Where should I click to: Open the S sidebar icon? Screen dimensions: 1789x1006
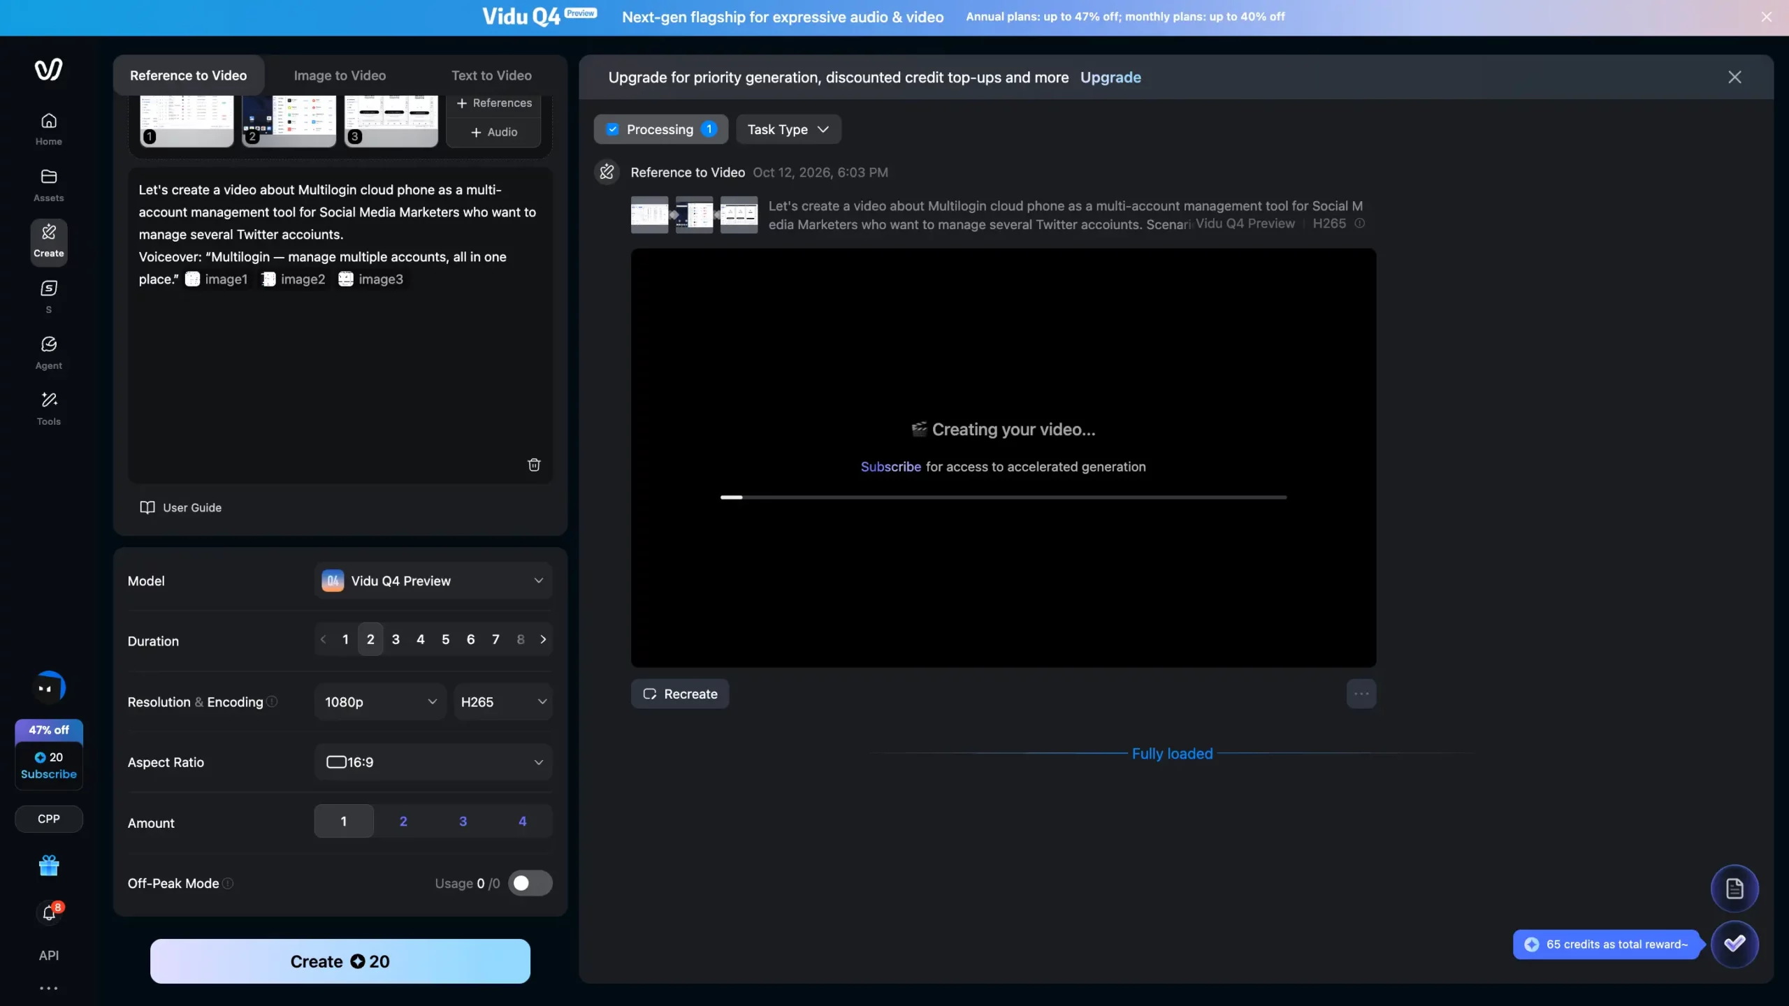point(48,296)
